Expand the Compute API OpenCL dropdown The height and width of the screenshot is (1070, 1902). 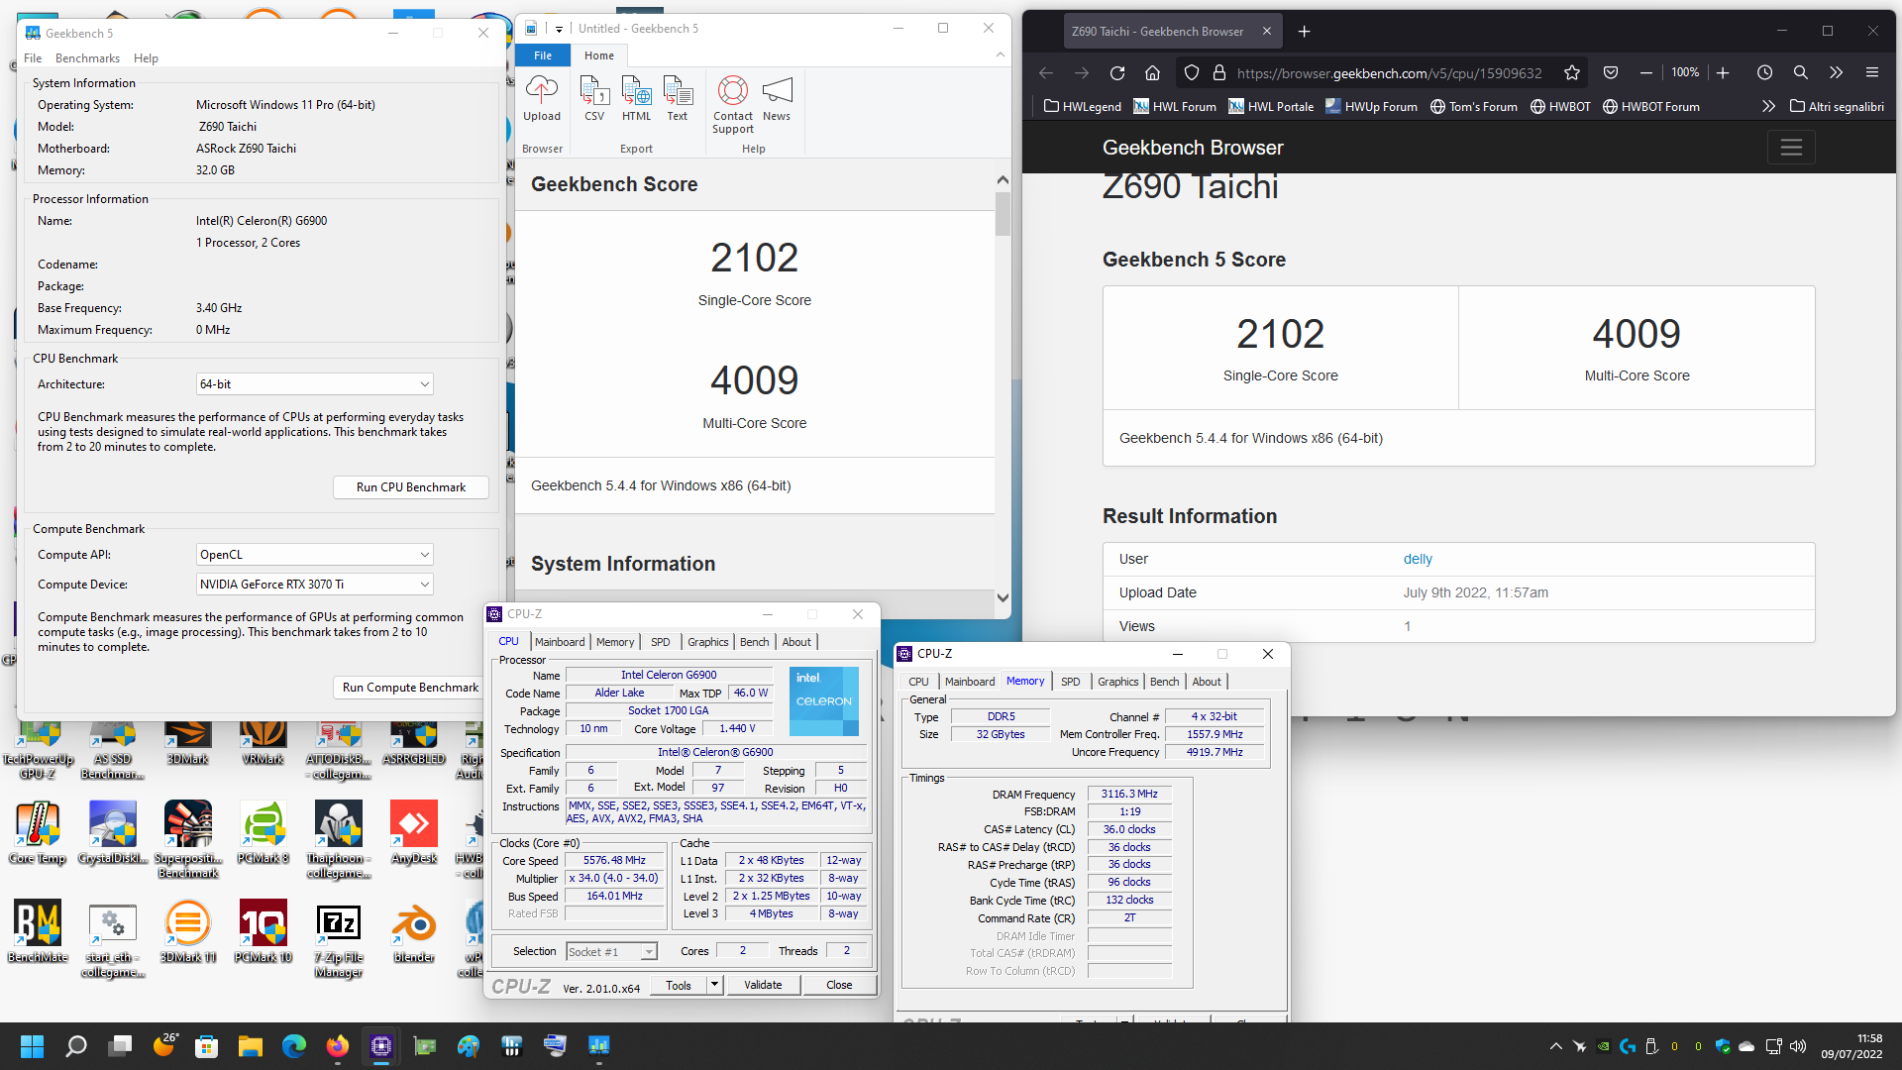pyautogui.click(x=315, y=555)
